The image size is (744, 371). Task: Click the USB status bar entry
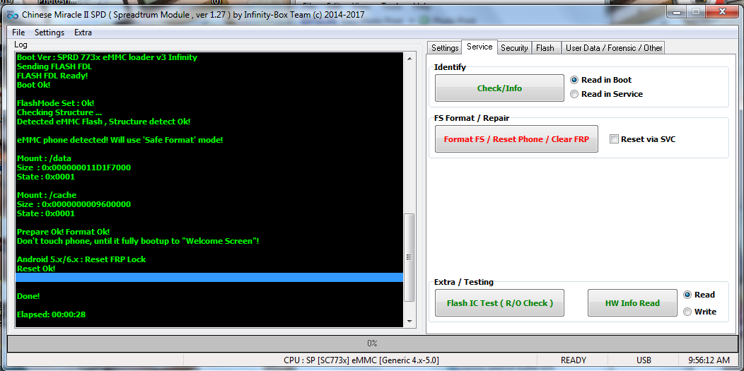point(644,360)
